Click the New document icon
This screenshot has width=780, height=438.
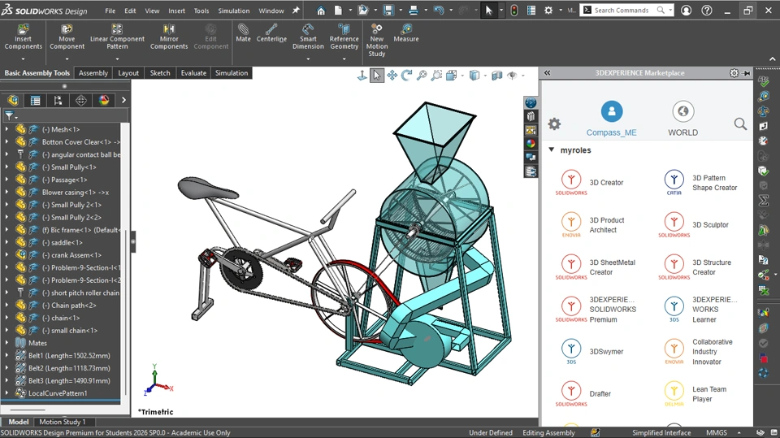point(338,11)
